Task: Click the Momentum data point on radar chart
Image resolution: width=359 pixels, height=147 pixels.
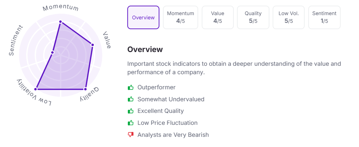Action: pyautogui.click(x=60, y=22)
